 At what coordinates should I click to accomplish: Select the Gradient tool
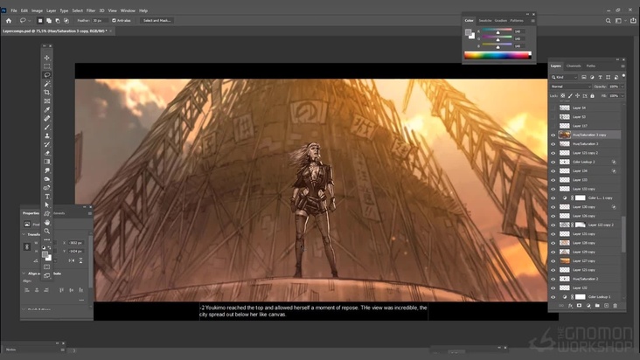click(x=47, y=162)
